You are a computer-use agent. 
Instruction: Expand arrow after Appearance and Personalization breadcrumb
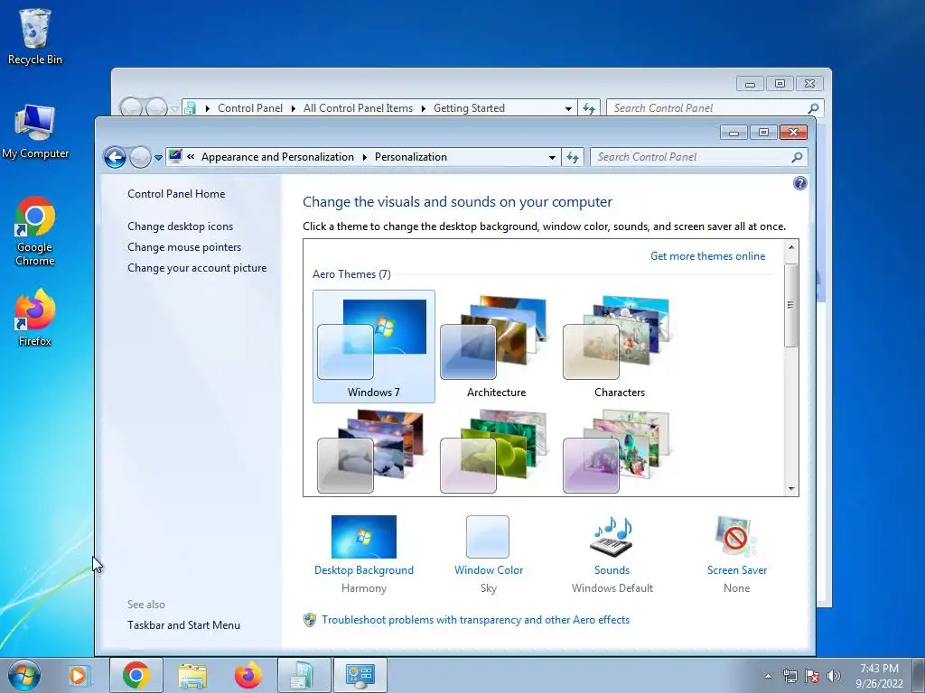pos(365,157)
